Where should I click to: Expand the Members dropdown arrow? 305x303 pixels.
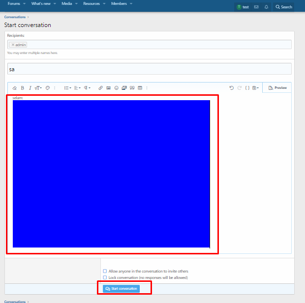131,3
